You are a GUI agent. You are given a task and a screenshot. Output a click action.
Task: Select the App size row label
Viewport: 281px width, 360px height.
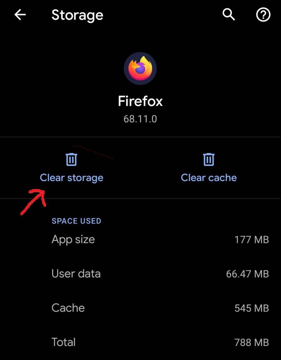(x=73, y=239)
